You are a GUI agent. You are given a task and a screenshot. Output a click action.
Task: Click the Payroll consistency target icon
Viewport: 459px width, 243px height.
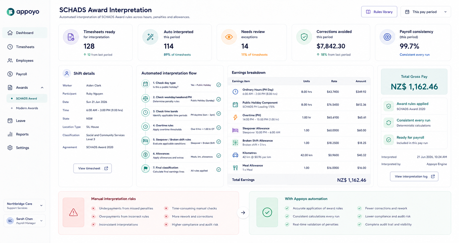[387, 37]
